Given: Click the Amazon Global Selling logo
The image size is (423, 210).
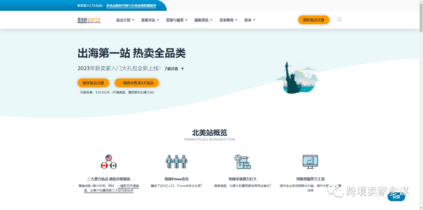Looking at the screenshot, I should tap(89, 20).
